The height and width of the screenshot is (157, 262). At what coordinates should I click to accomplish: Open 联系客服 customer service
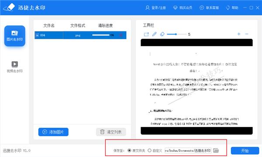coord(209,8)
